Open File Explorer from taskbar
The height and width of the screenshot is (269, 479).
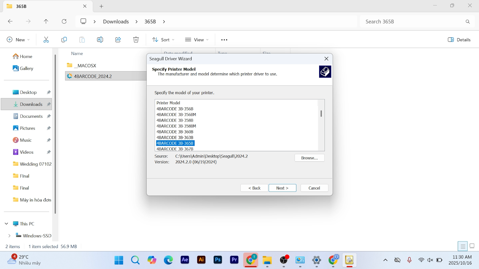[267, 260]
